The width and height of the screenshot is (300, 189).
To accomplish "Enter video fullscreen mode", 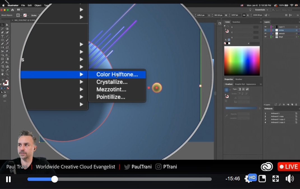I will (x=276, y=179).
